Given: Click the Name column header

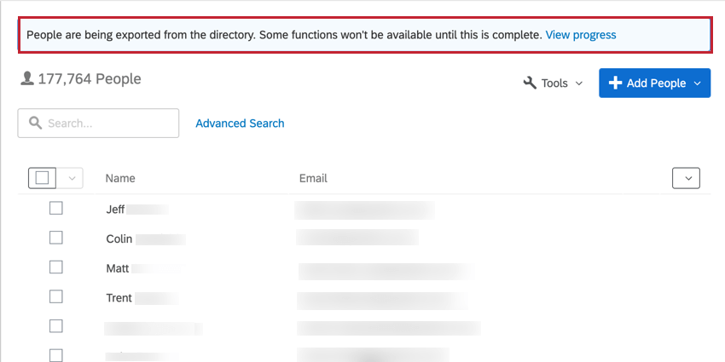Looking at the screenshot, I should 120,178.
